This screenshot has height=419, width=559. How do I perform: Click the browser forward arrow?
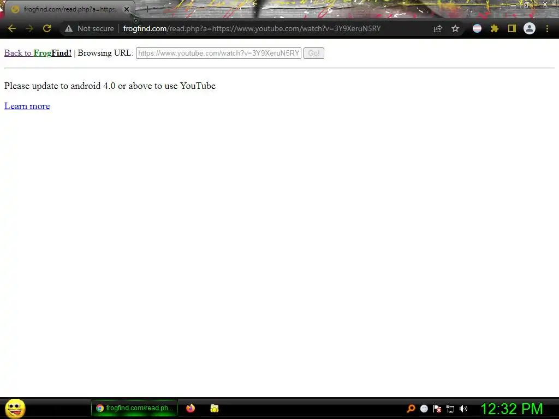[x=29, y=28]
